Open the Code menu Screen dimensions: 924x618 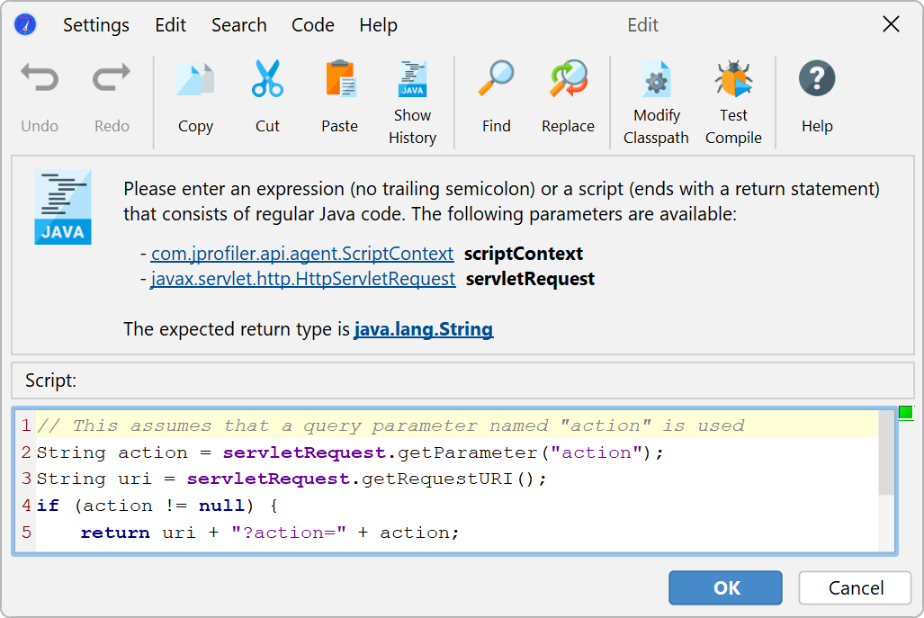point(313,25)
